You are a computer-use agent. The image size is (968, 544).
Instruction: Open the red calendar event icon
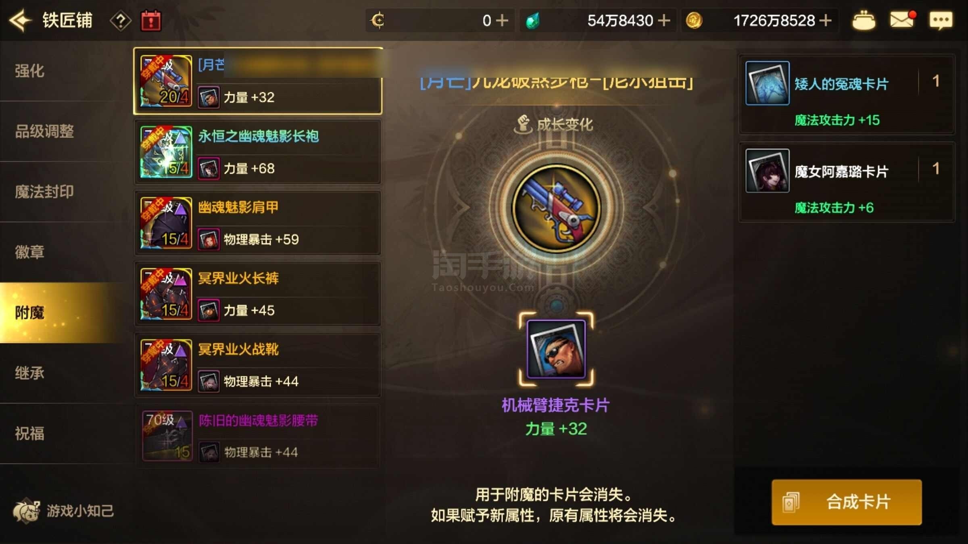[151, 20]
